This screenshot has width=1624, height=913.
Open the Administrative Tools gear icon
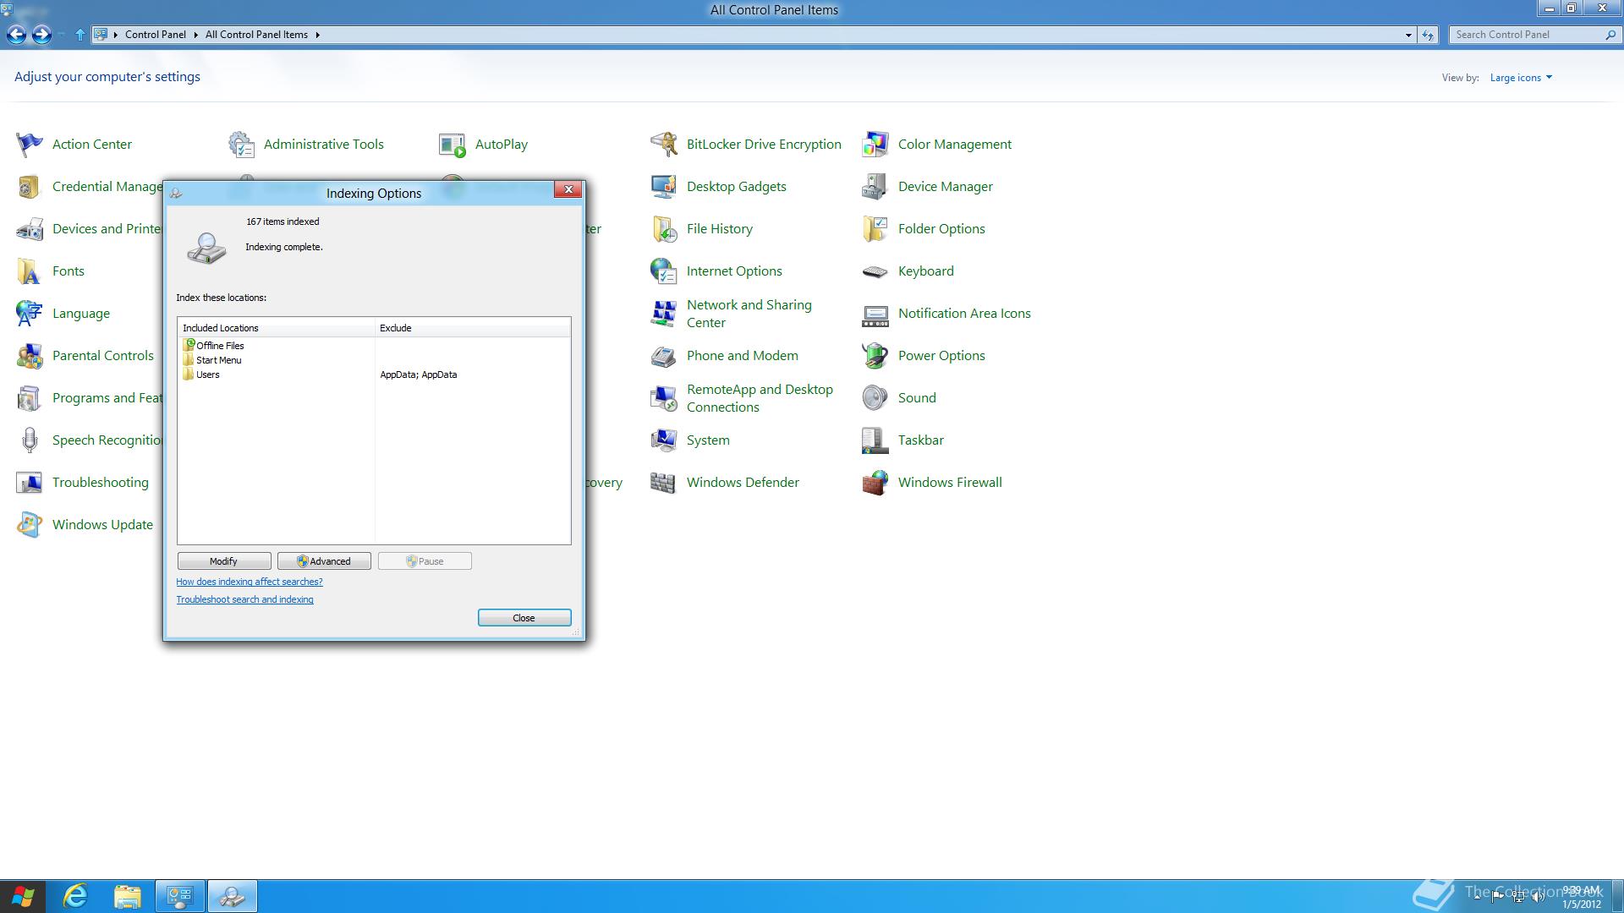[x=241, y=145]
